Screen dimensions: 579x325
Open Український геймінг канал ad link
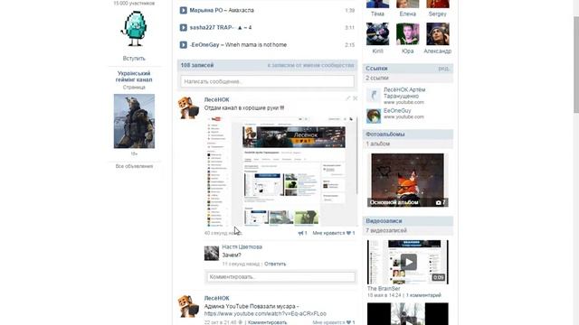tap(134, 76)
